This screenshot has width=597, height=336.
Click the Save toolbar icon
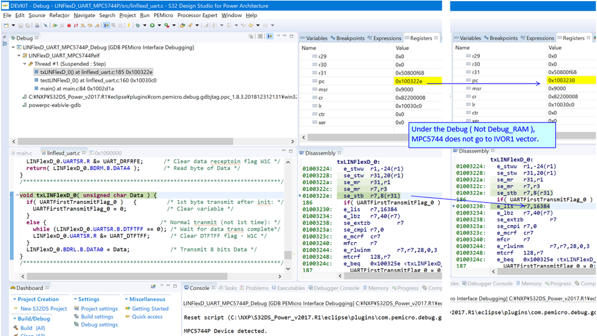(20, 26)
